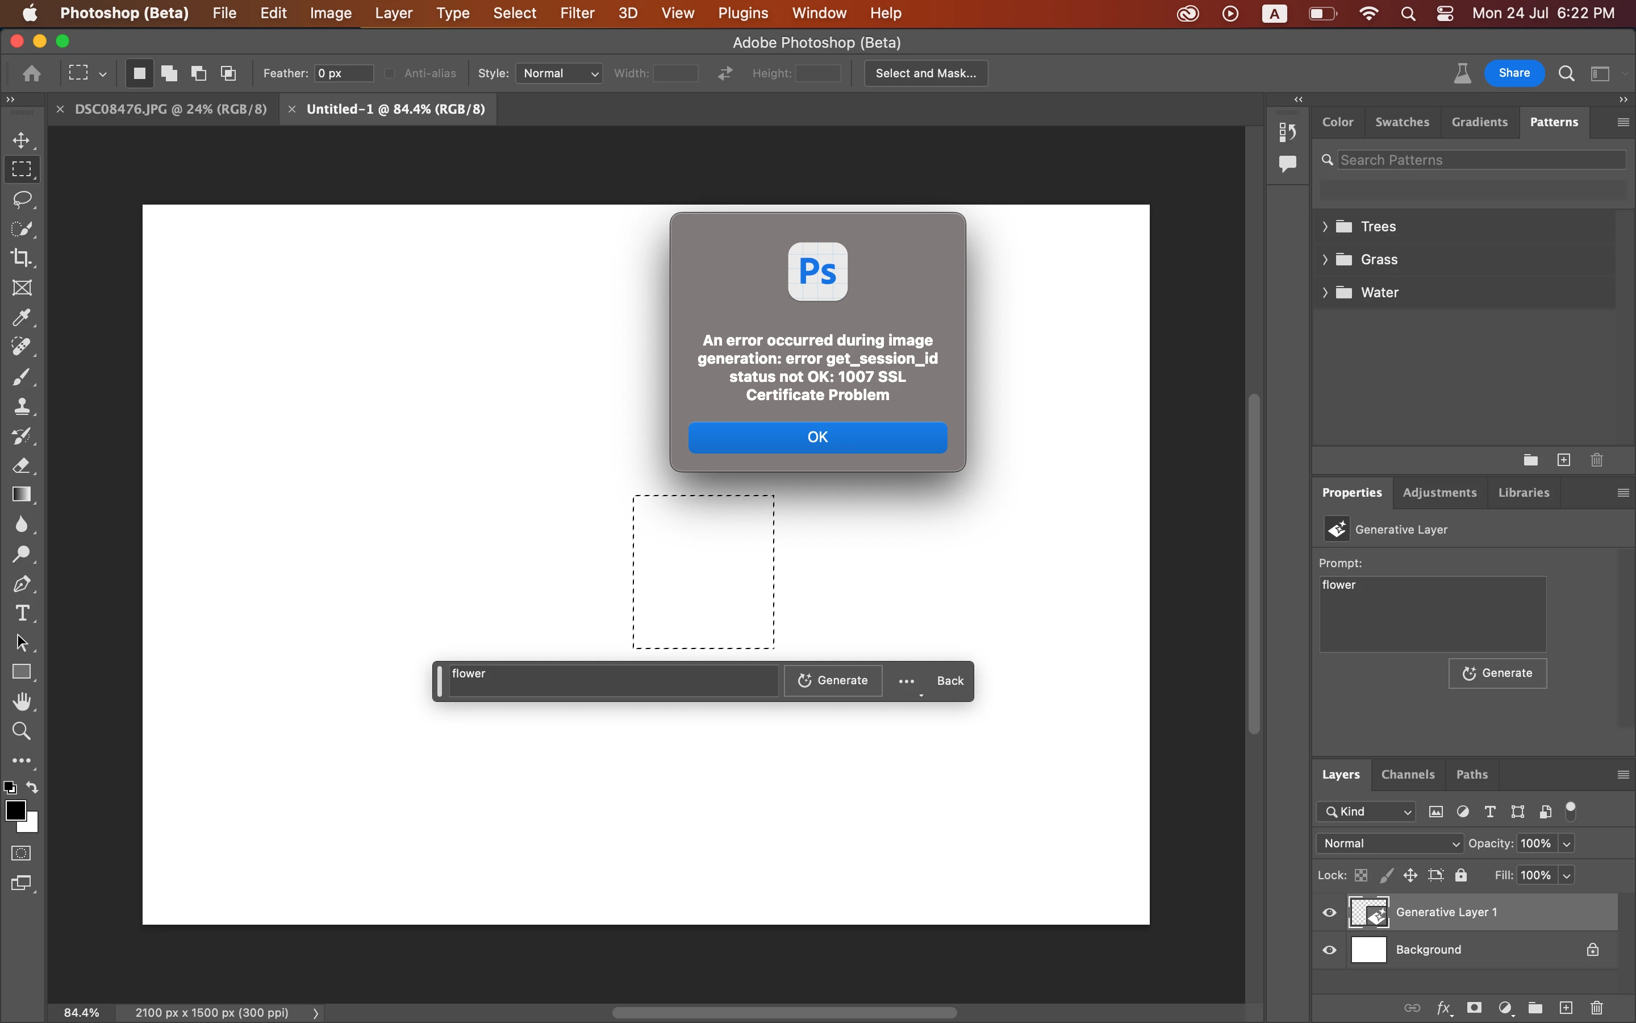Screen dimensions: 1636x1023
Task: Open the Style dropdown set to Normal
Action: (560, 73)
